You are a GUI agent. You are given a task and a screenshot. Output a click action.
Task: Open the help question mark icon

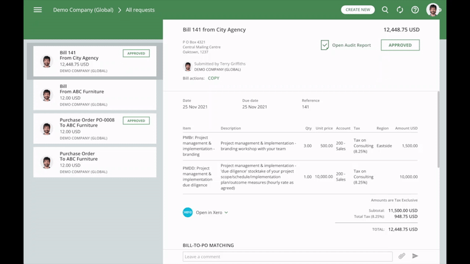coord(415,10)
